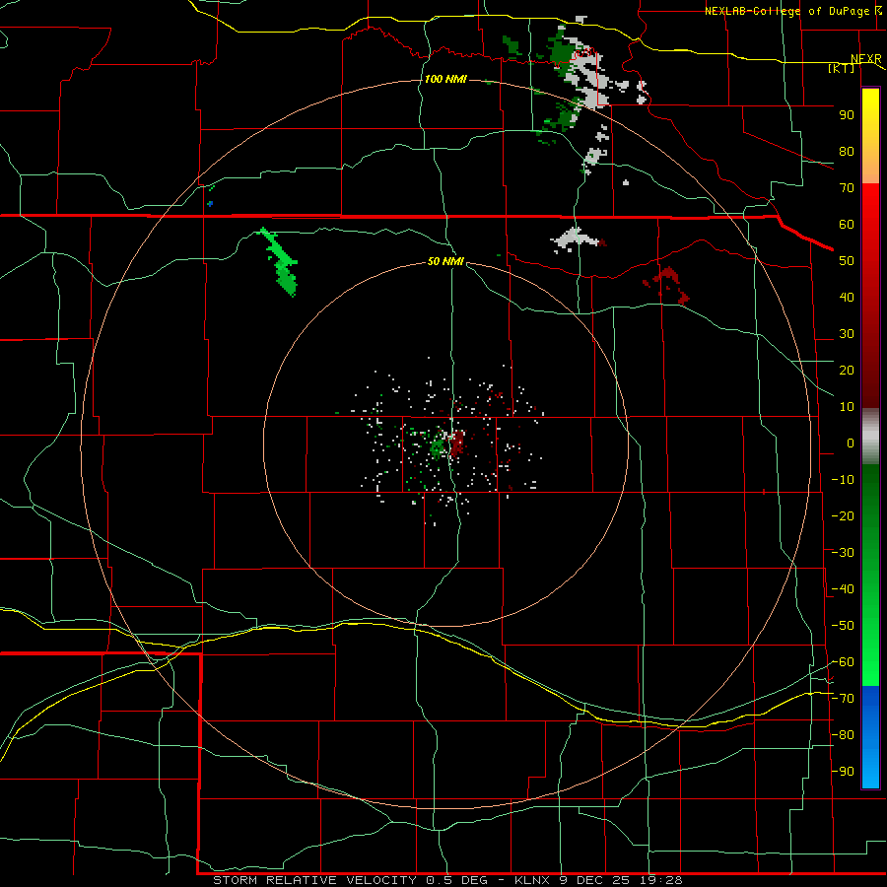Click the -80 velocity scale label
Screen dimensions: 887x887
(x=843, y=735)
